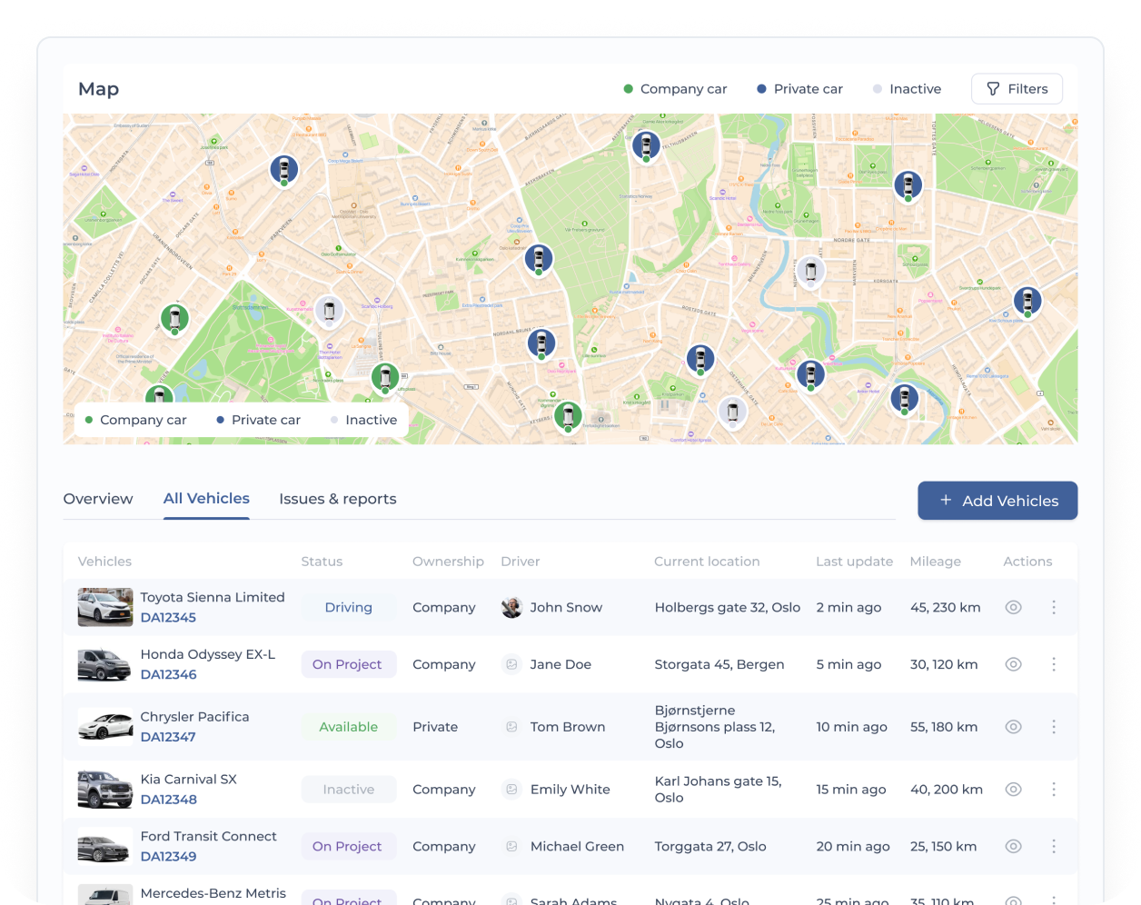Click the leftmost blue car marker on the map

pyautogui.click(x=284, y=169)
